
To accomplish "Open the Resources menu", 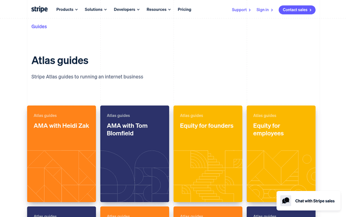I will [158, 10].
